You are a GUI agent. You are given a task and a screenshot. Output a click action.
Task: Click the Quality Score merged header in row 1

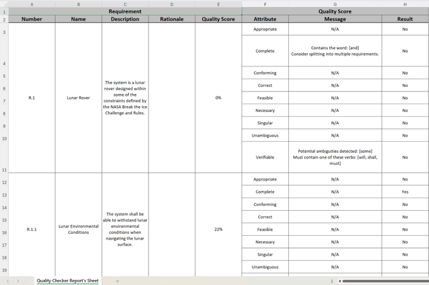coord(335,12)
